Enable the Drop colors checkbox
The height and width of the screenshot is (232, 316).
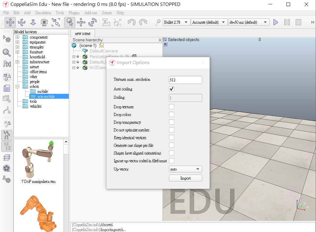tap(171, 114)
